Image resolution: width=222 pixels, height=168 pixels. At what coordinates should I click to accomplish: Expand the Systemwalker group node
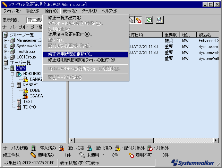coord(6,46)
